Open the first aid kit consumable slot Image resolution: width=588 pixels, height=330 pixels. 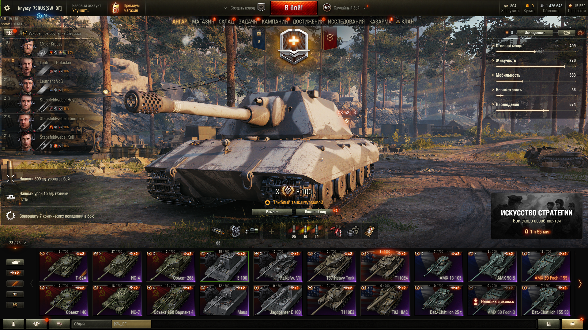point(370,231)
